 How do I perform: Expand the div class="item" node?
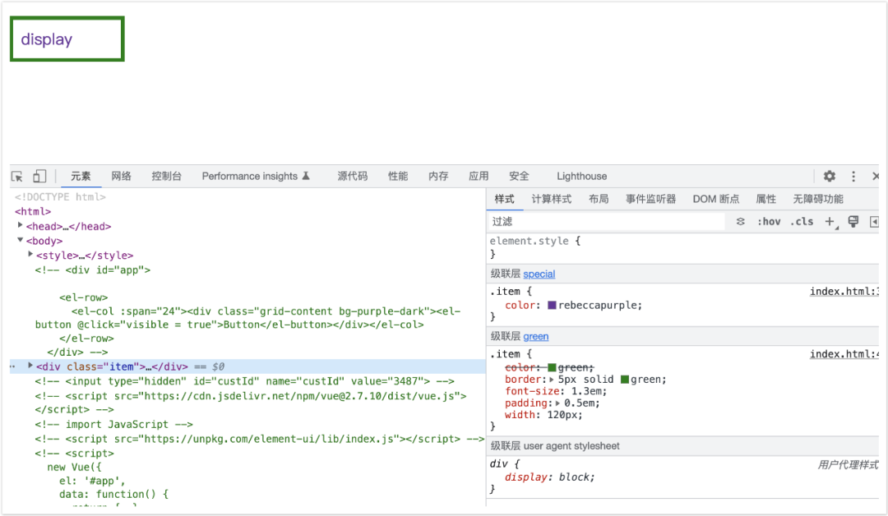click(30, 366)
